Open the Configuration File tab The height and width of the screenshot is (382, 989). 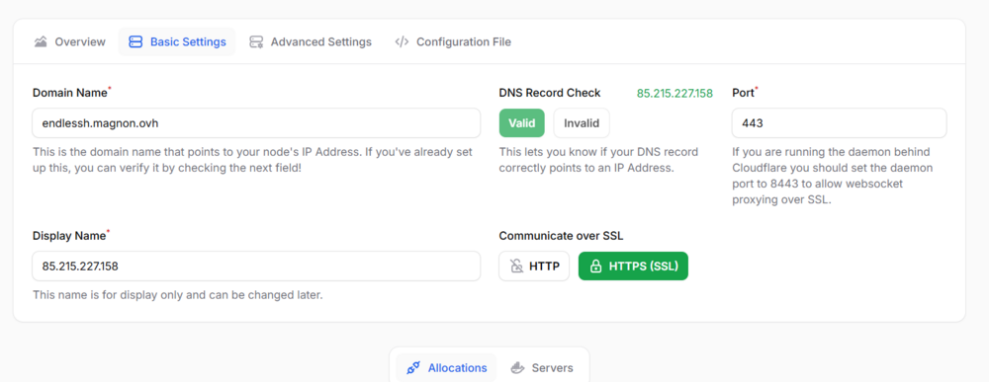[453, 42]
